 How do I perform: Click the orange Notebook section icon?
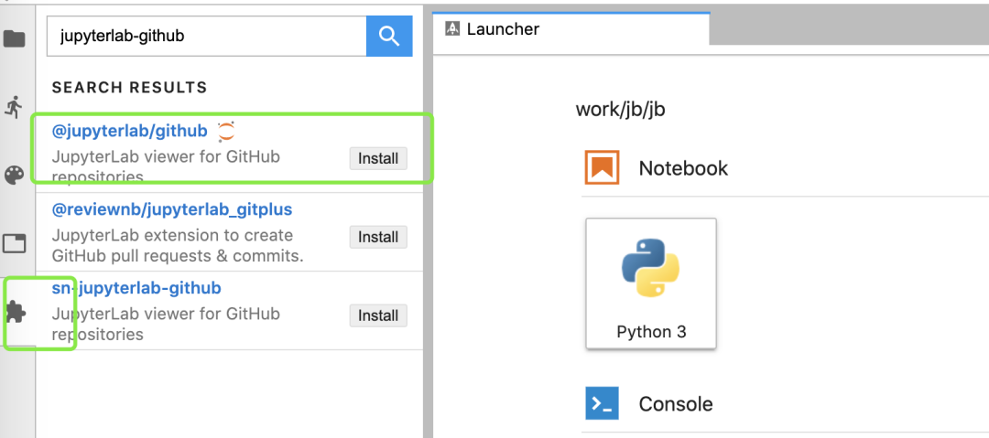[602, 167]
